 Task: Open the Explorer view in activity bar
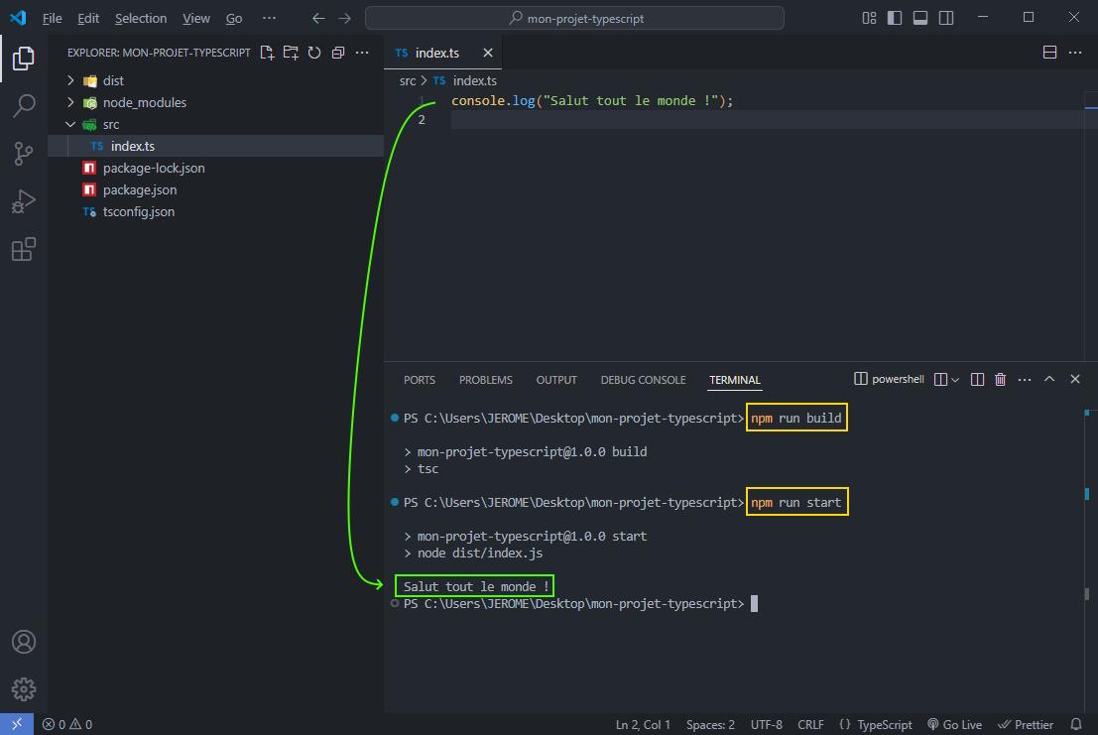23,59
